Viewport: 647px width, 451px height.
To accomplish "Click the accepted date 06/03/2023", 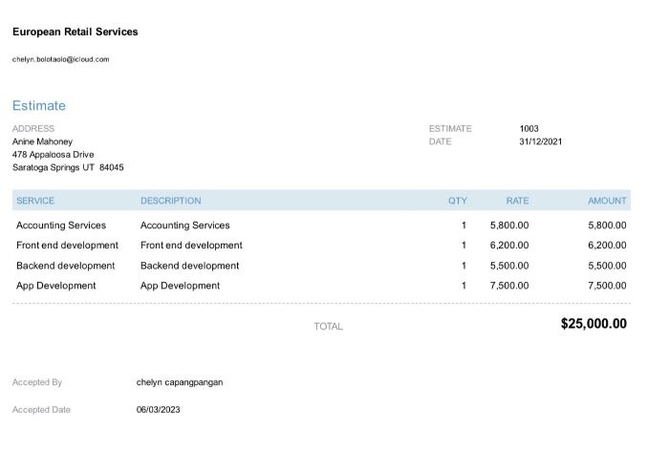I will click(x=158, y=410).
